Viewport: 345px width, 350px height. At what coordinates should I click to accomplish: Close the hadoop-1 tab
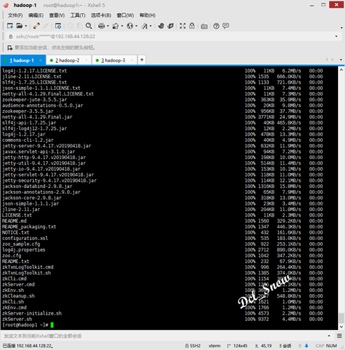41,60
